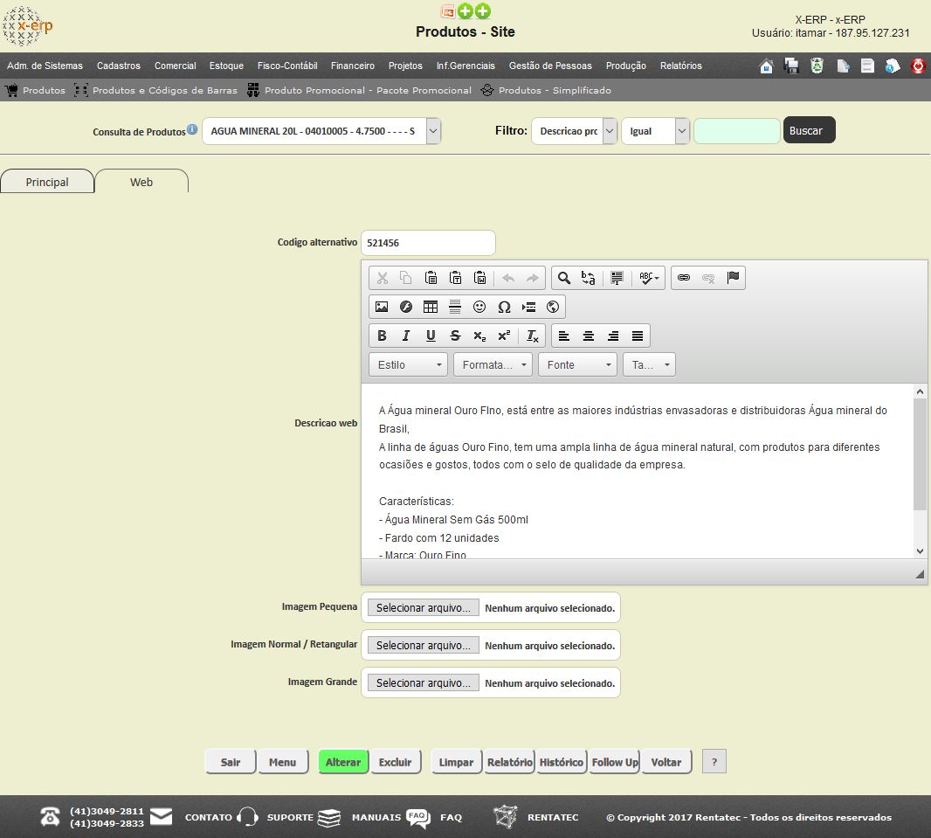This screenshot has width=931, height=838.
Task: Insert a link with the chain icon
Action: pos(684,278)
